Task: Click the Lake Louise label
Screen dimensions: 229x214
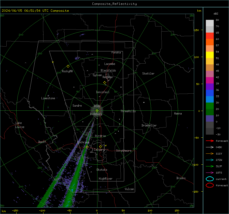Action: click(20, 125)
